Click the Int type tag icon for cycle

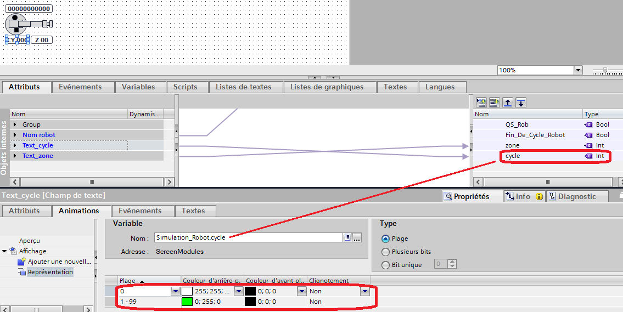coord(588,156)
